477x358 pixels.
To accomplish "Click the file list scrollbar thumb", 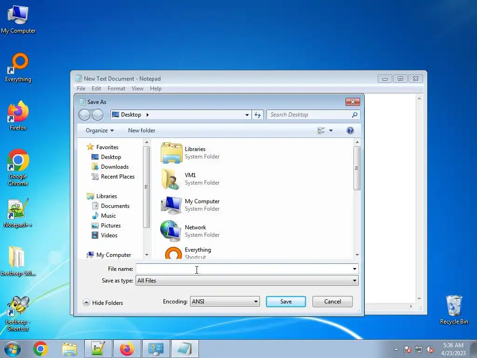I will (x=357, y=168).
